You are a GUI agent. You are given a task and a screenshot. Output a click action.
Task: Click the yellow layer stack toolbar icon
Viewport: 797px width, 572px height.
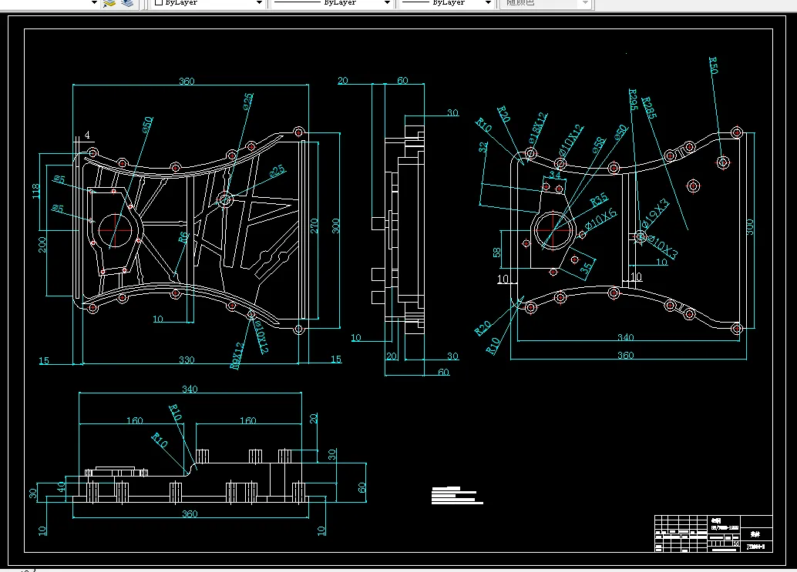pos(109,3)
